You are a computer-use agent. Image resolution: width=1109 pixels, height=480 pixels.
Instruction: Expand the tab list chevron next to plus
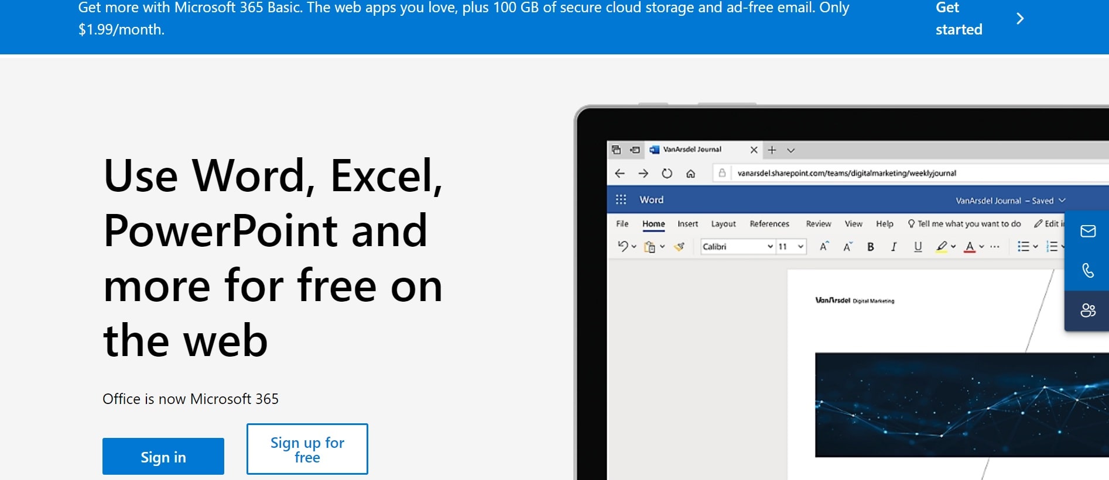click(791, 150)
